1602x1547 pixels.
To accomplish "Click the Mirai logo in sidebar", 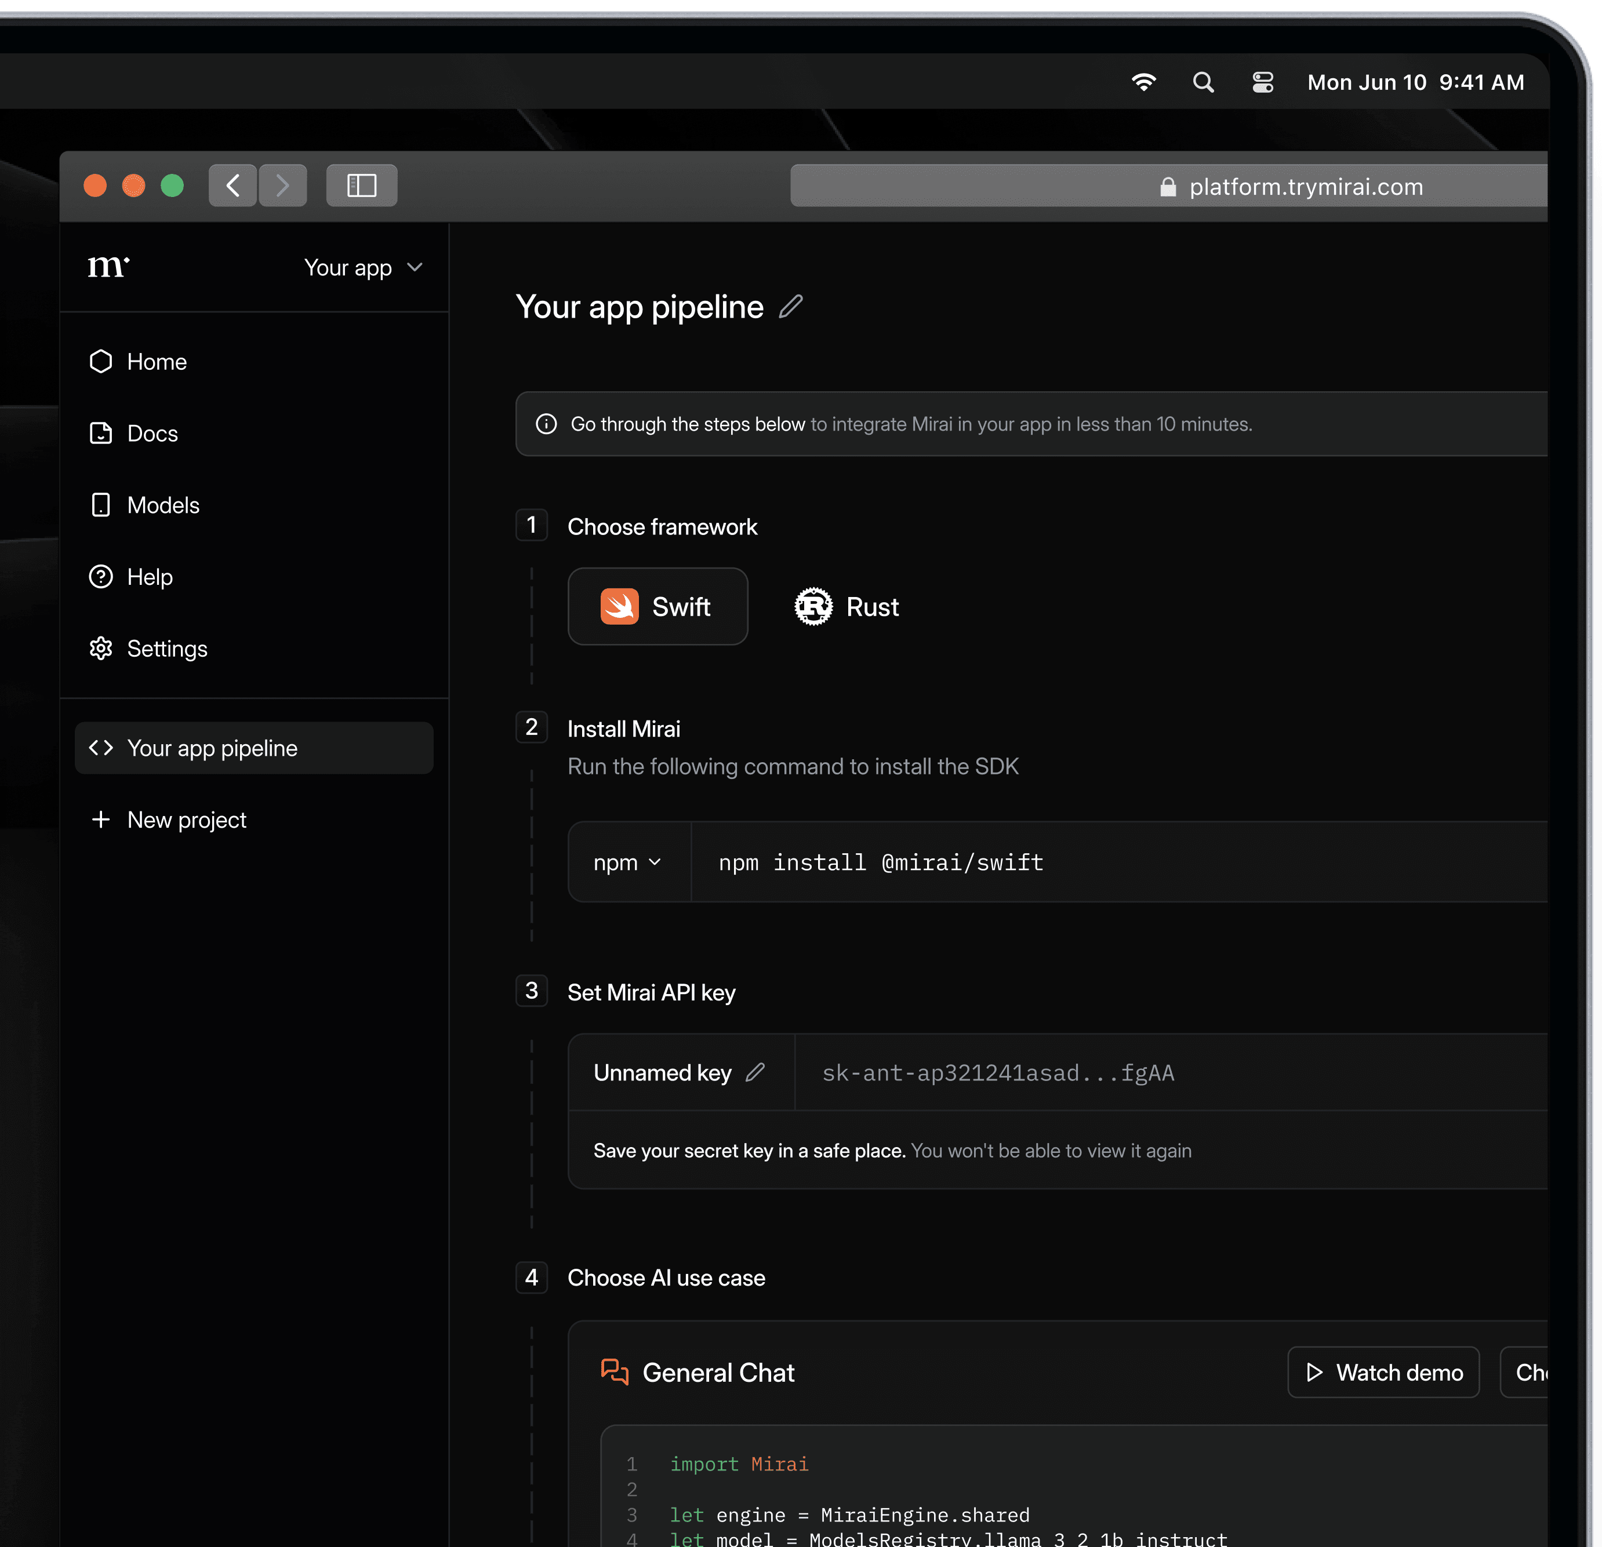I will point(108,267).
